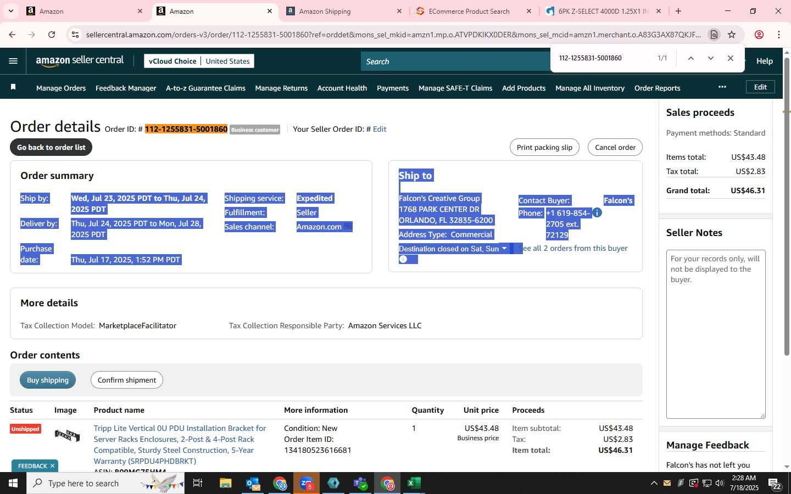
Task: Click the phone number info icon
Action: coord(597,212)
